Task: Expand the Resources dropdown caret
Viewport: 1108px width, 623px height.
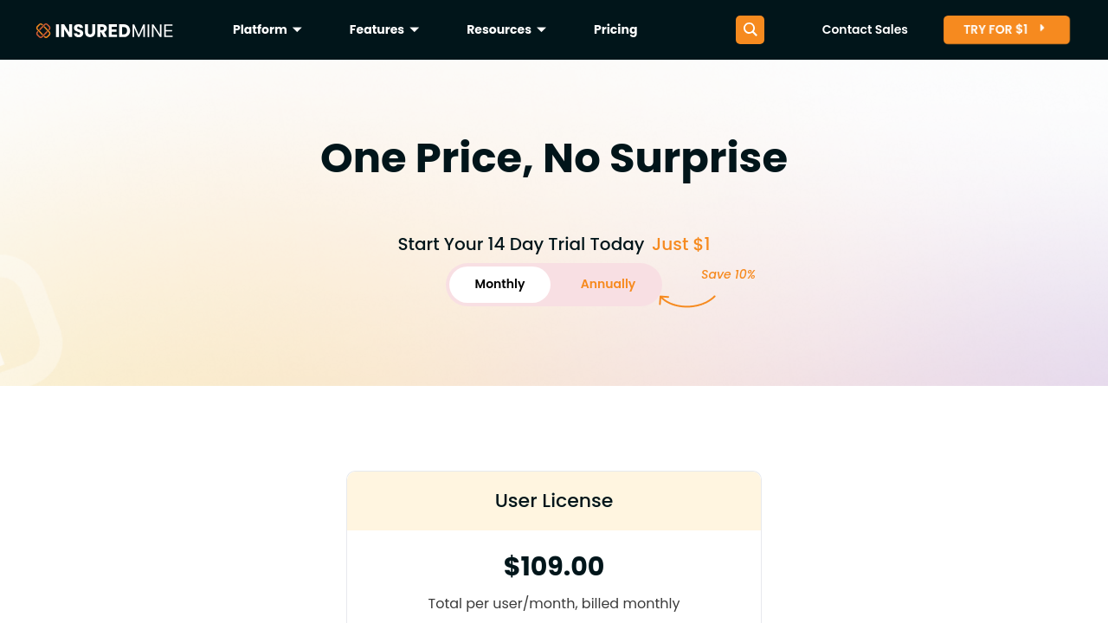Action: point(542,29)
